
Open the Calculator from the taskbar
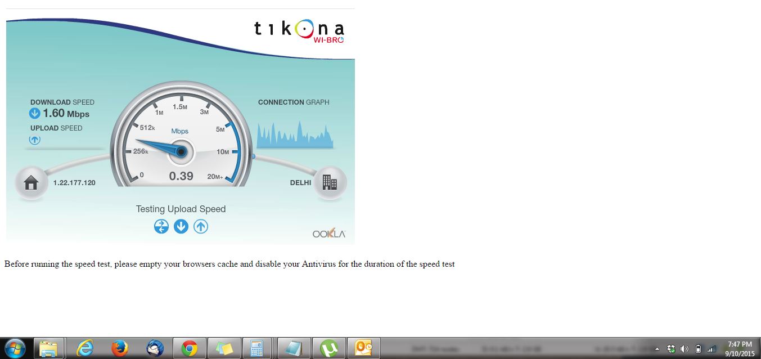[x=257, y=349]
